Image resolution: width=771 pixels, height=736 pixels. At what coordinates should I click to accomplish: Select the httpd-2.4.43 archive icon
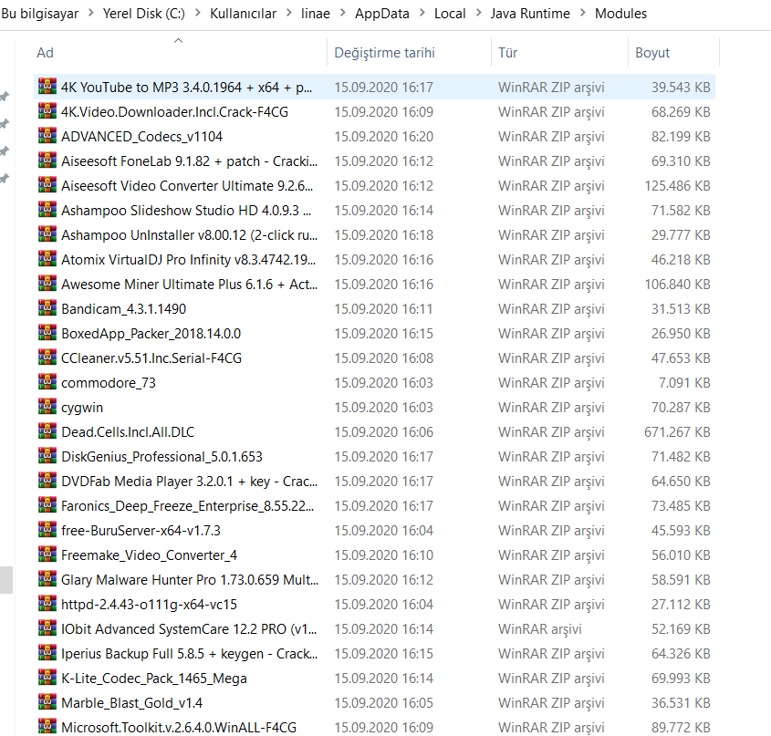47,603
